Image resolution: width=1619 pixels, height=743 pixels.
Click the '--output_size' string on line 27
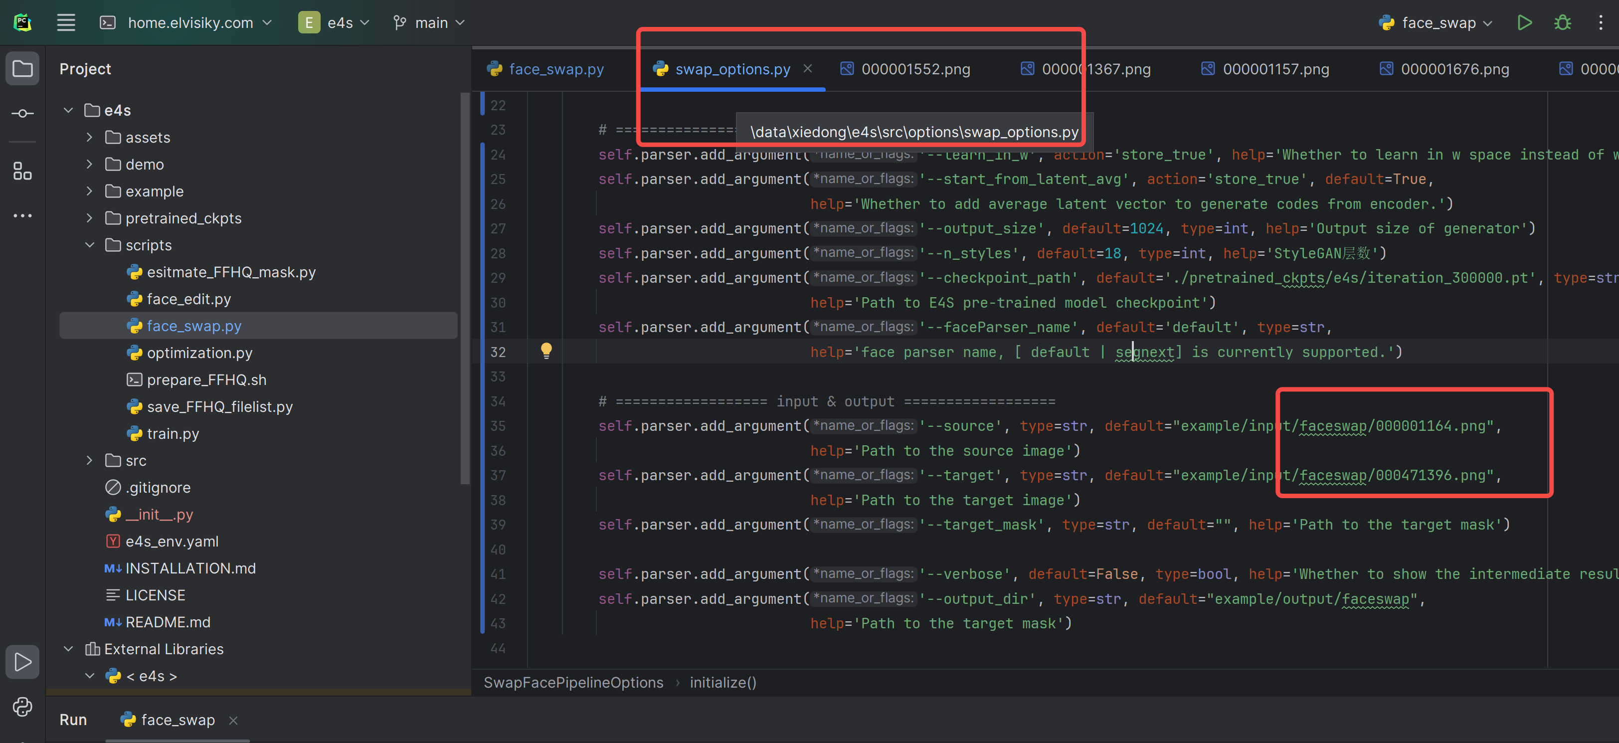[x=985, y=229]
